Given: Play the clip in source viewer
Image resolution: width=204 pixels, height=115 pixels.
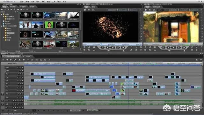Looking at the screenshot, I should pos(113,48).
